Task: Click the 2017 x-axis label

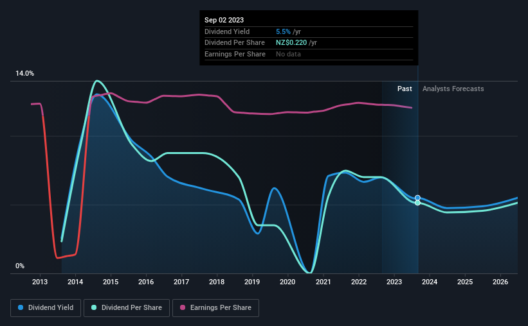Action: (x=181, y=282)
